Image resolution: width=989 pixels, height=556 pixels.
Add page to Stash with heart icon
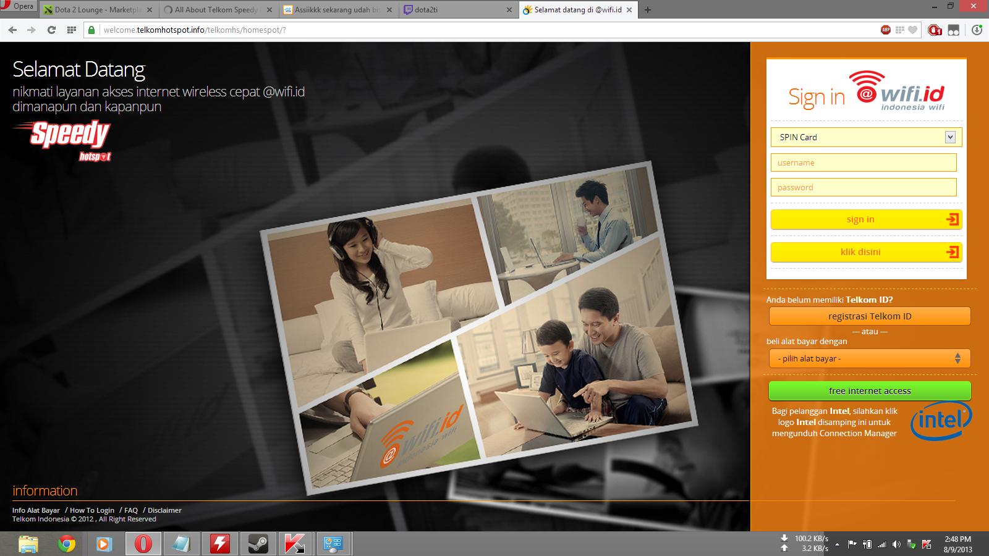click(x=913, y=30)
